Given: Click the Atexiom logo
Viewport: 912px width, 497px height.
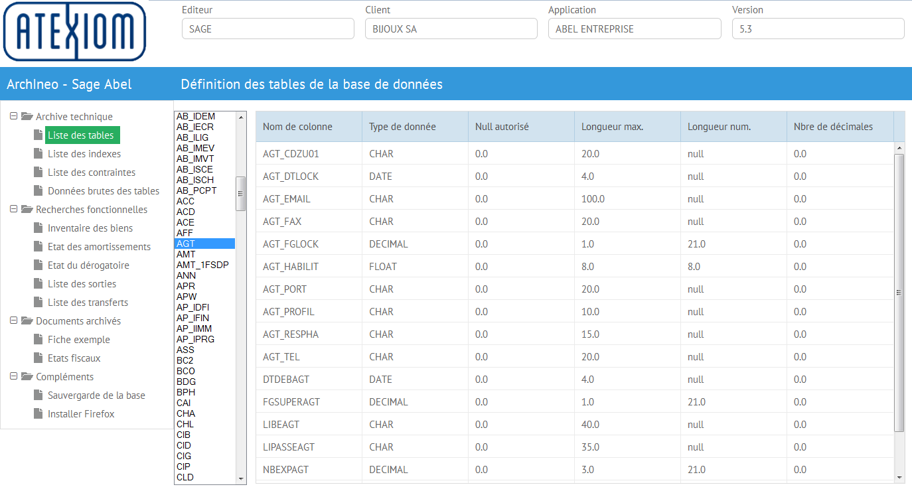Looking at the screenshot, I should point(74,32).
